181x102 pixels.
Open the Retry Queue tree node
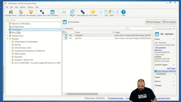coord(16,33)
